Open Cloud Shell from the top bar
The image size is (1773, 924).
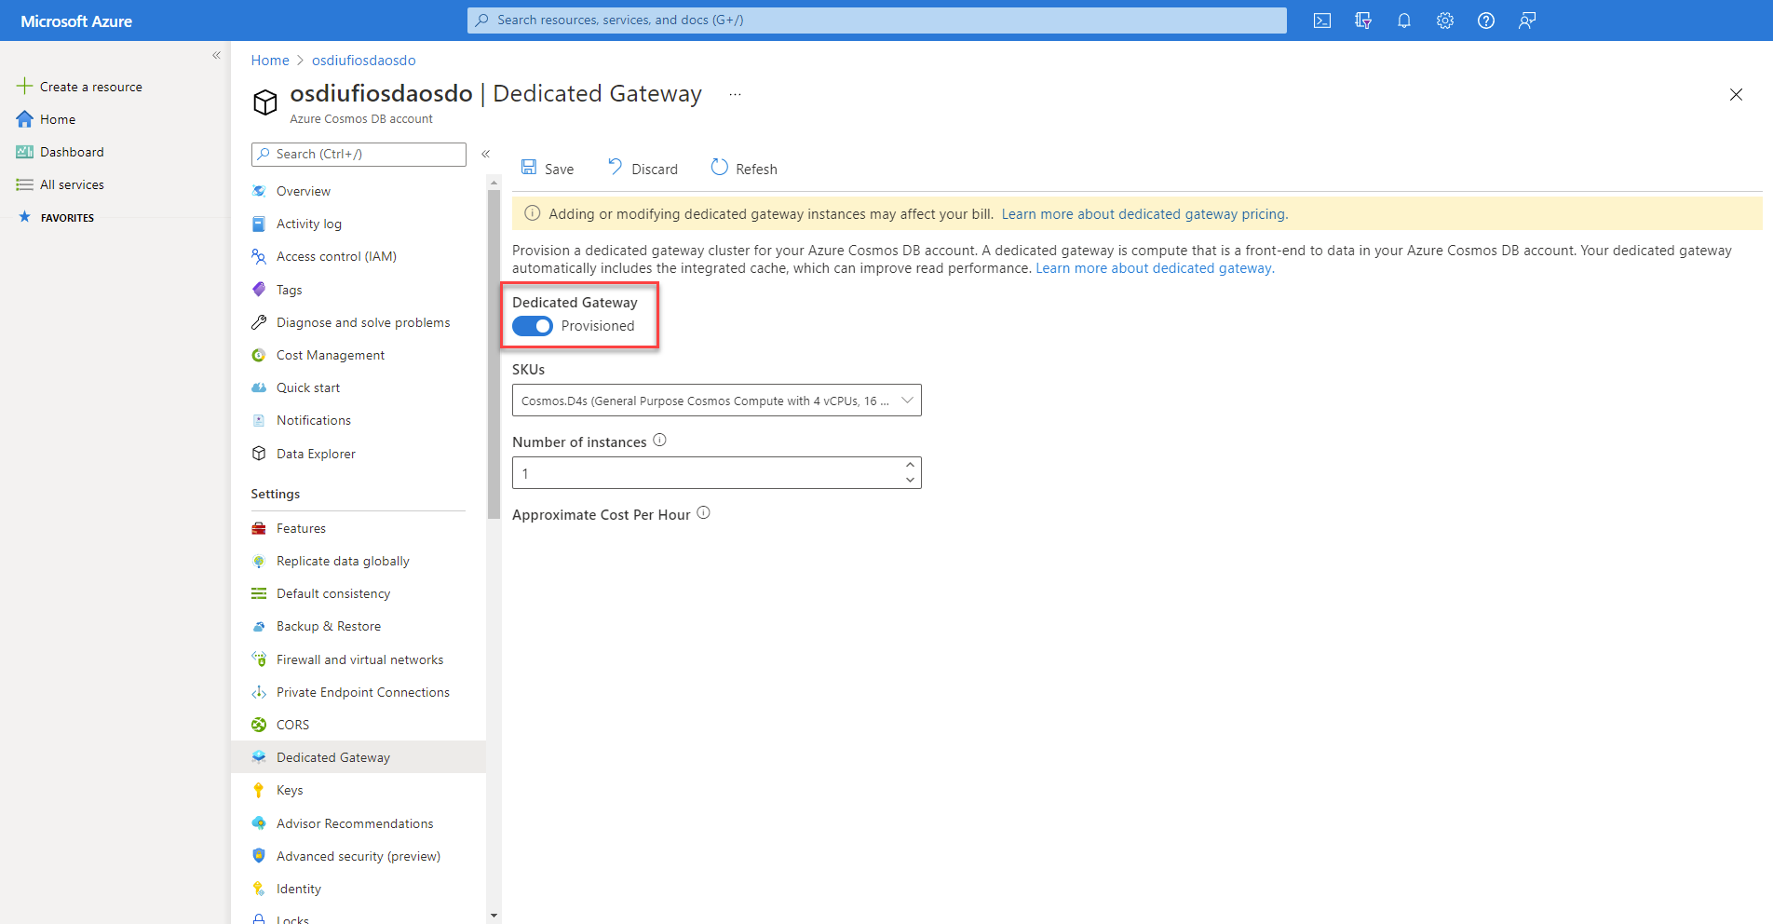[1322, 20]
